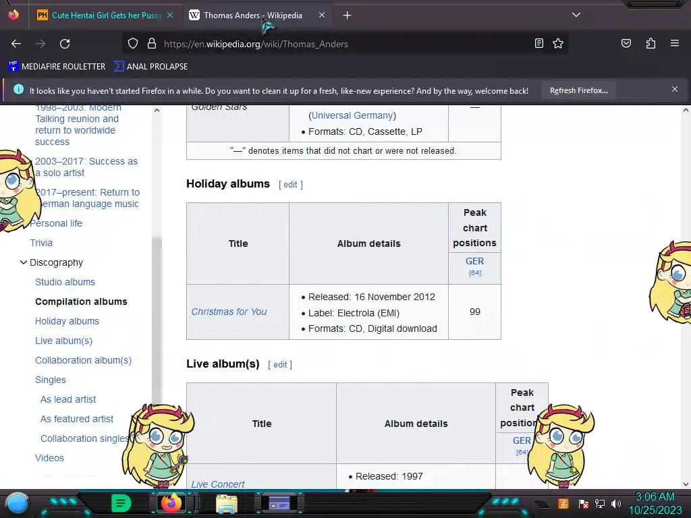Open the orange tray application icon
This screenshot has width=691, height=518.
(563, 503)
